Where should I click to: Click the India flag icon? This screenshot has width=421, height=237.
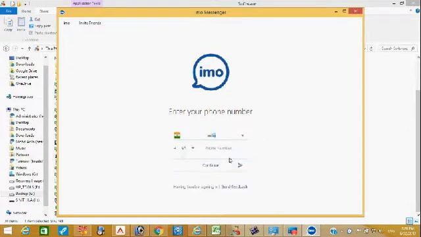[x=177, y=136]
